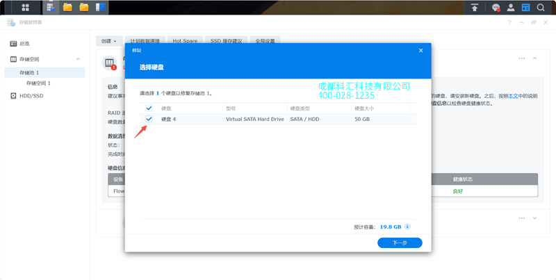
Task: Open help with the question mark icon
Action: tap(509, 22)
